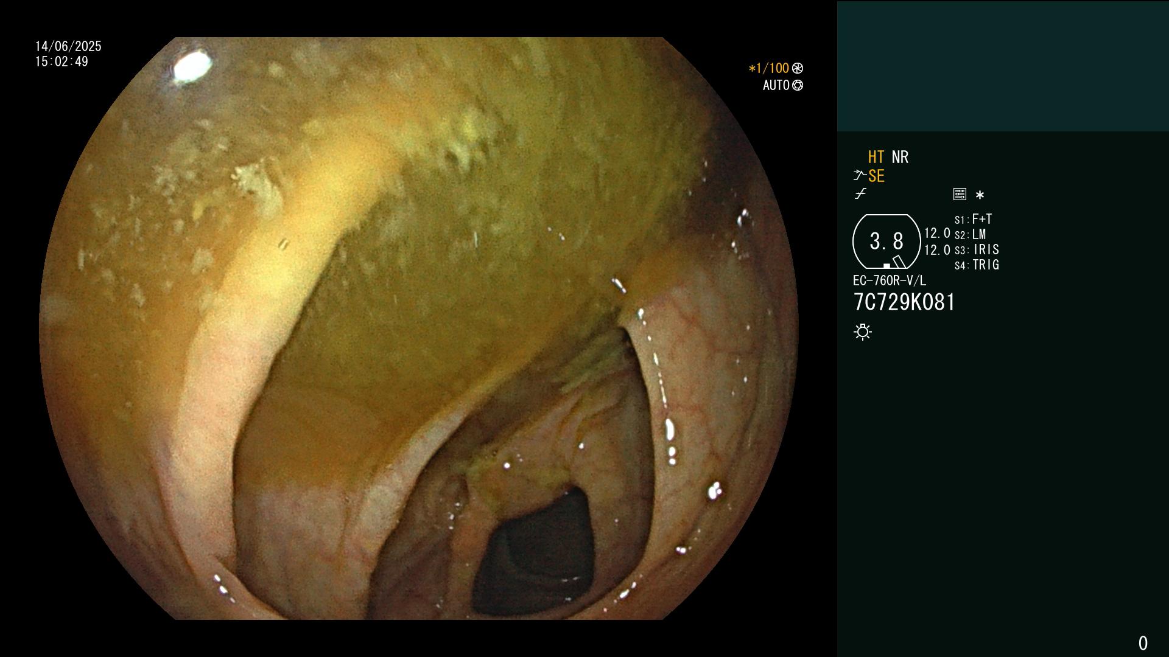The image size is (1169, 657).
Task: Click the asterisk beside the sliders icon
Action: [980, 195]
